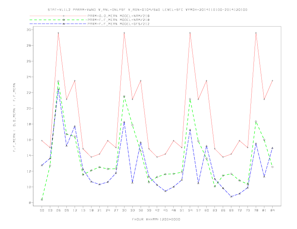This screenshot has width=297, height=229.
Task: Click x-axis tick label 00
Action: tap(42, 210)
